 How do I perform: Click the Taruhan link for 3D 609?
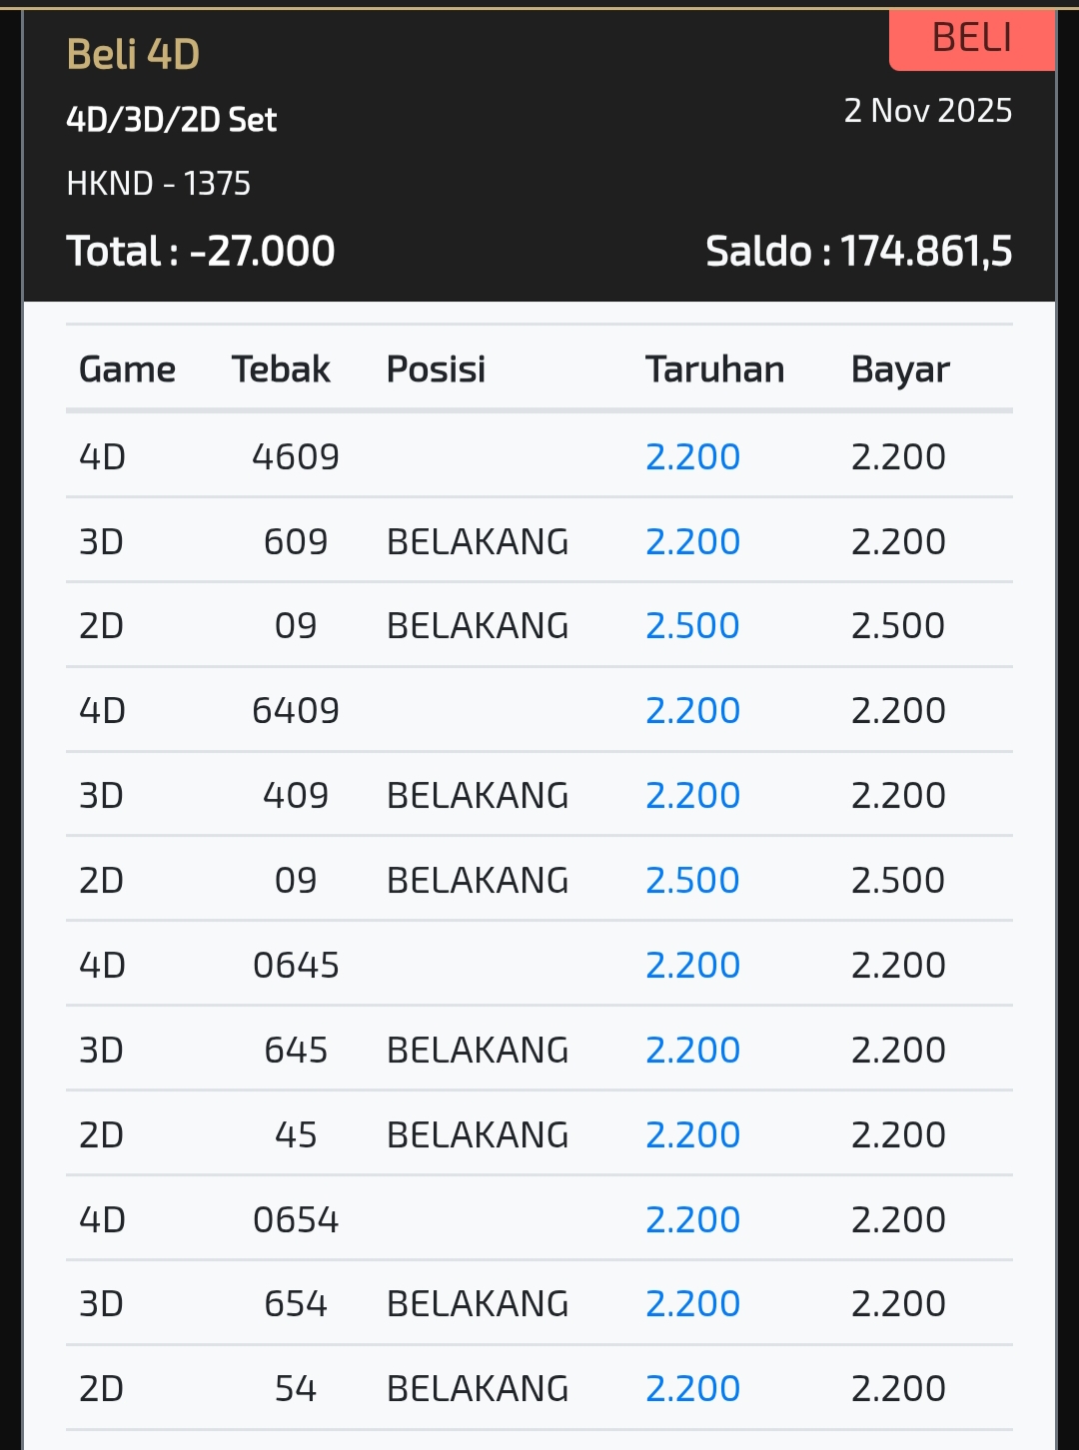pyautogui.click(x=692, y=541)
